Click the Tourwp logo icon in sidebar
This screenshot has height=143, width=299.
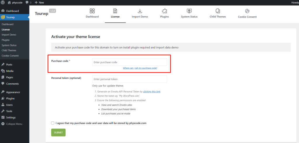click(3, 17)
